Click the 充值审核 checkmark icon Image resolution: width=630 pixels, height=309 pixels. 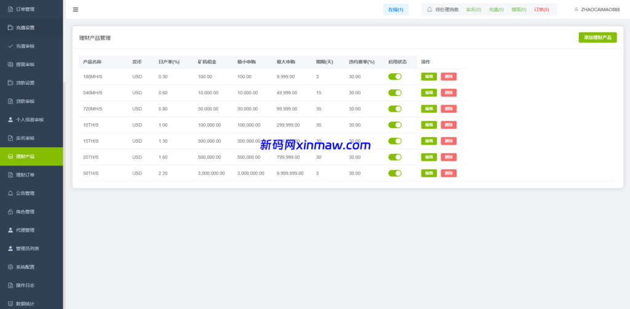(x=11, y=46)
